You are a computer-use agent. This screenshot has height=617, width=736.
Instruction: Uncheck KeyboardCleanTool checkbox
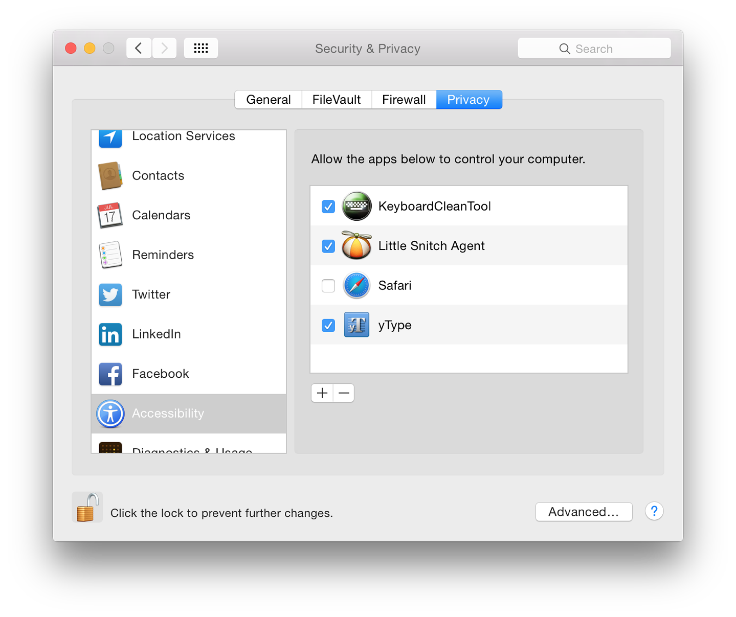(328, 207)
